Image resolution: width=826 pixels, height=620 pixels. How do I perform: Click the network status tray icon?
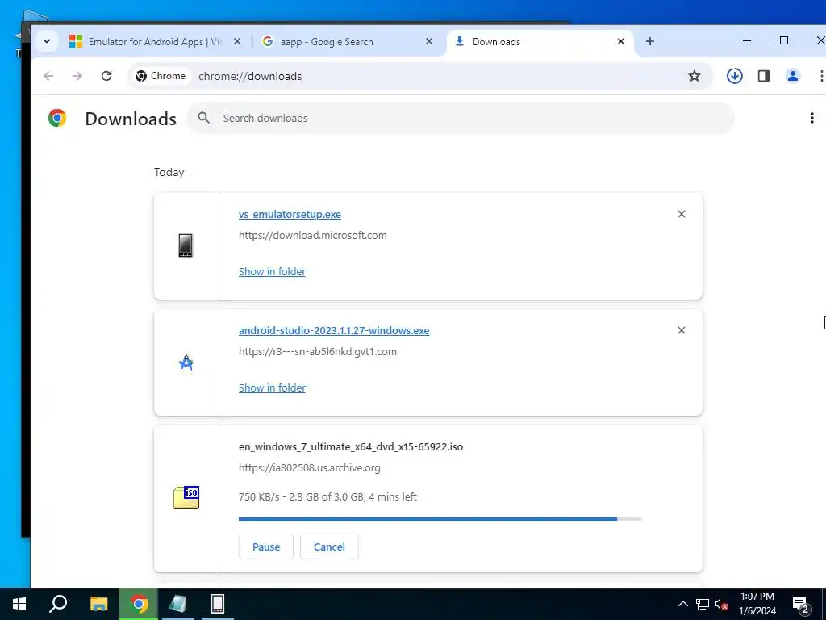tap(703, 604)
